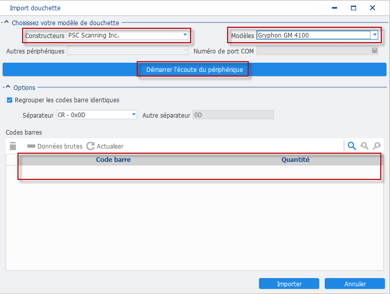
Task: Open the Modèles dropdown arrow
Action: coord(375,35)
